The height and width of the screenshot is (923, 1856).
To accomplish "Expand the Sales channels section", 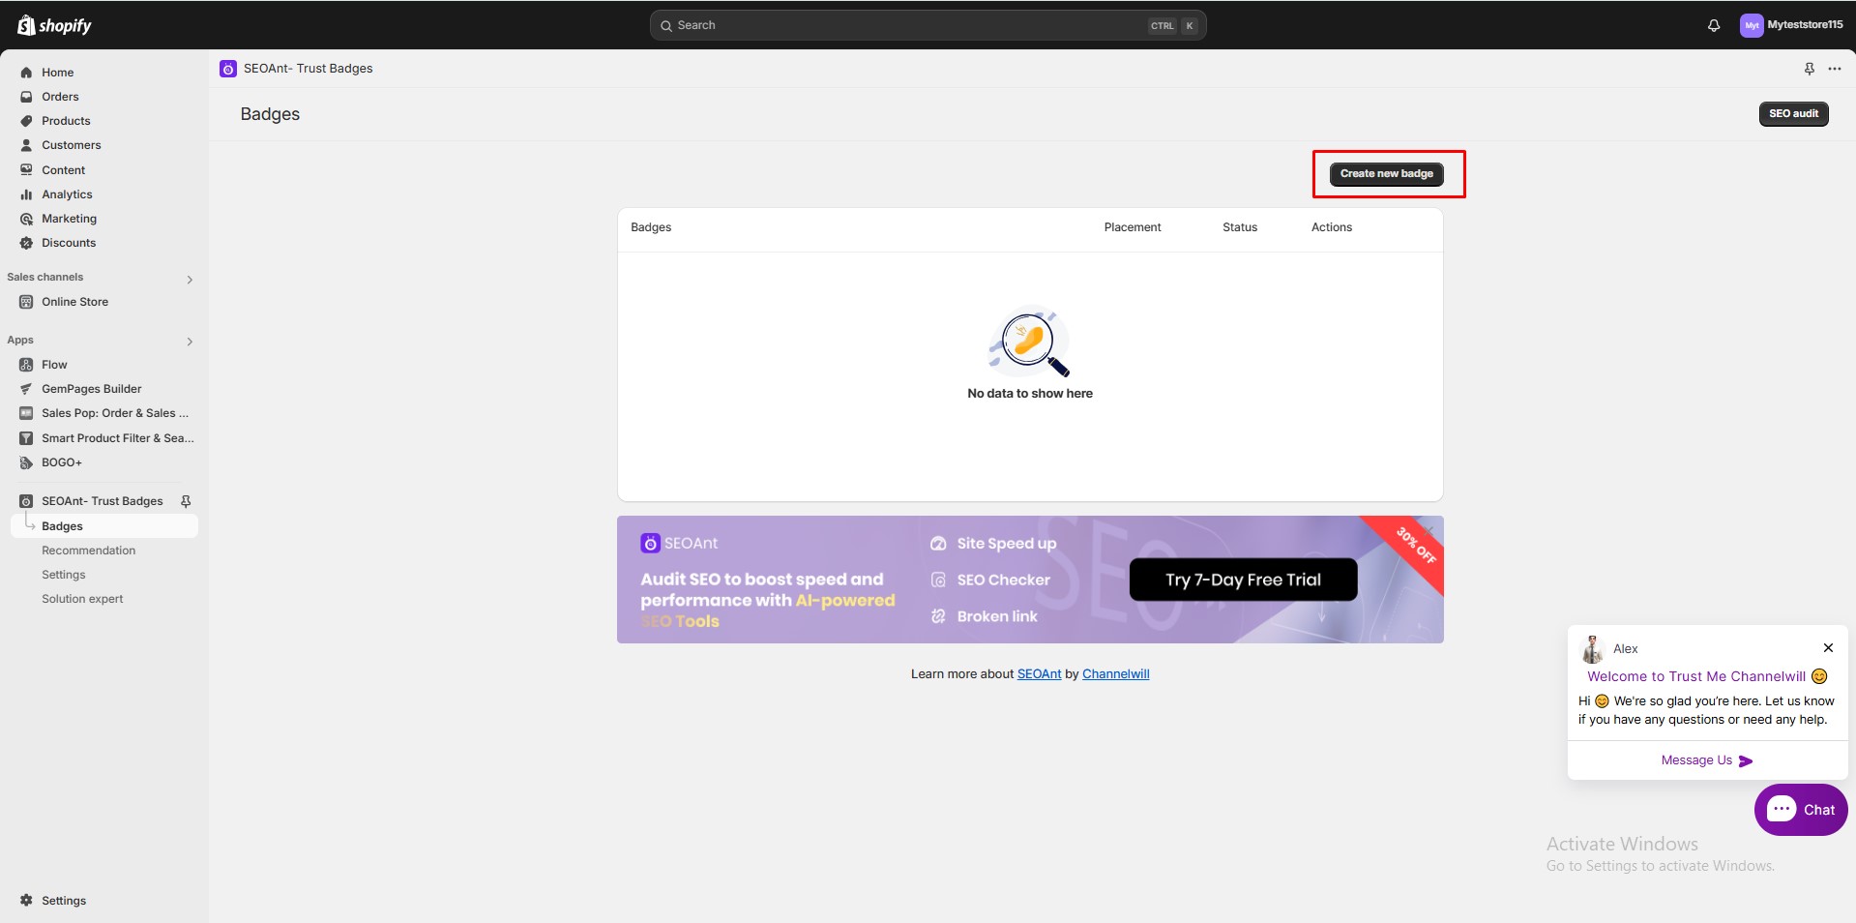I will point(190,280).
